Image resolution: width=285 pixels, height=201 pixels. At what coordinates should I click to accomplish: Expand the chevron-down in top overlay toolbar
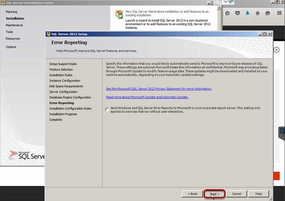pos(225,2)
